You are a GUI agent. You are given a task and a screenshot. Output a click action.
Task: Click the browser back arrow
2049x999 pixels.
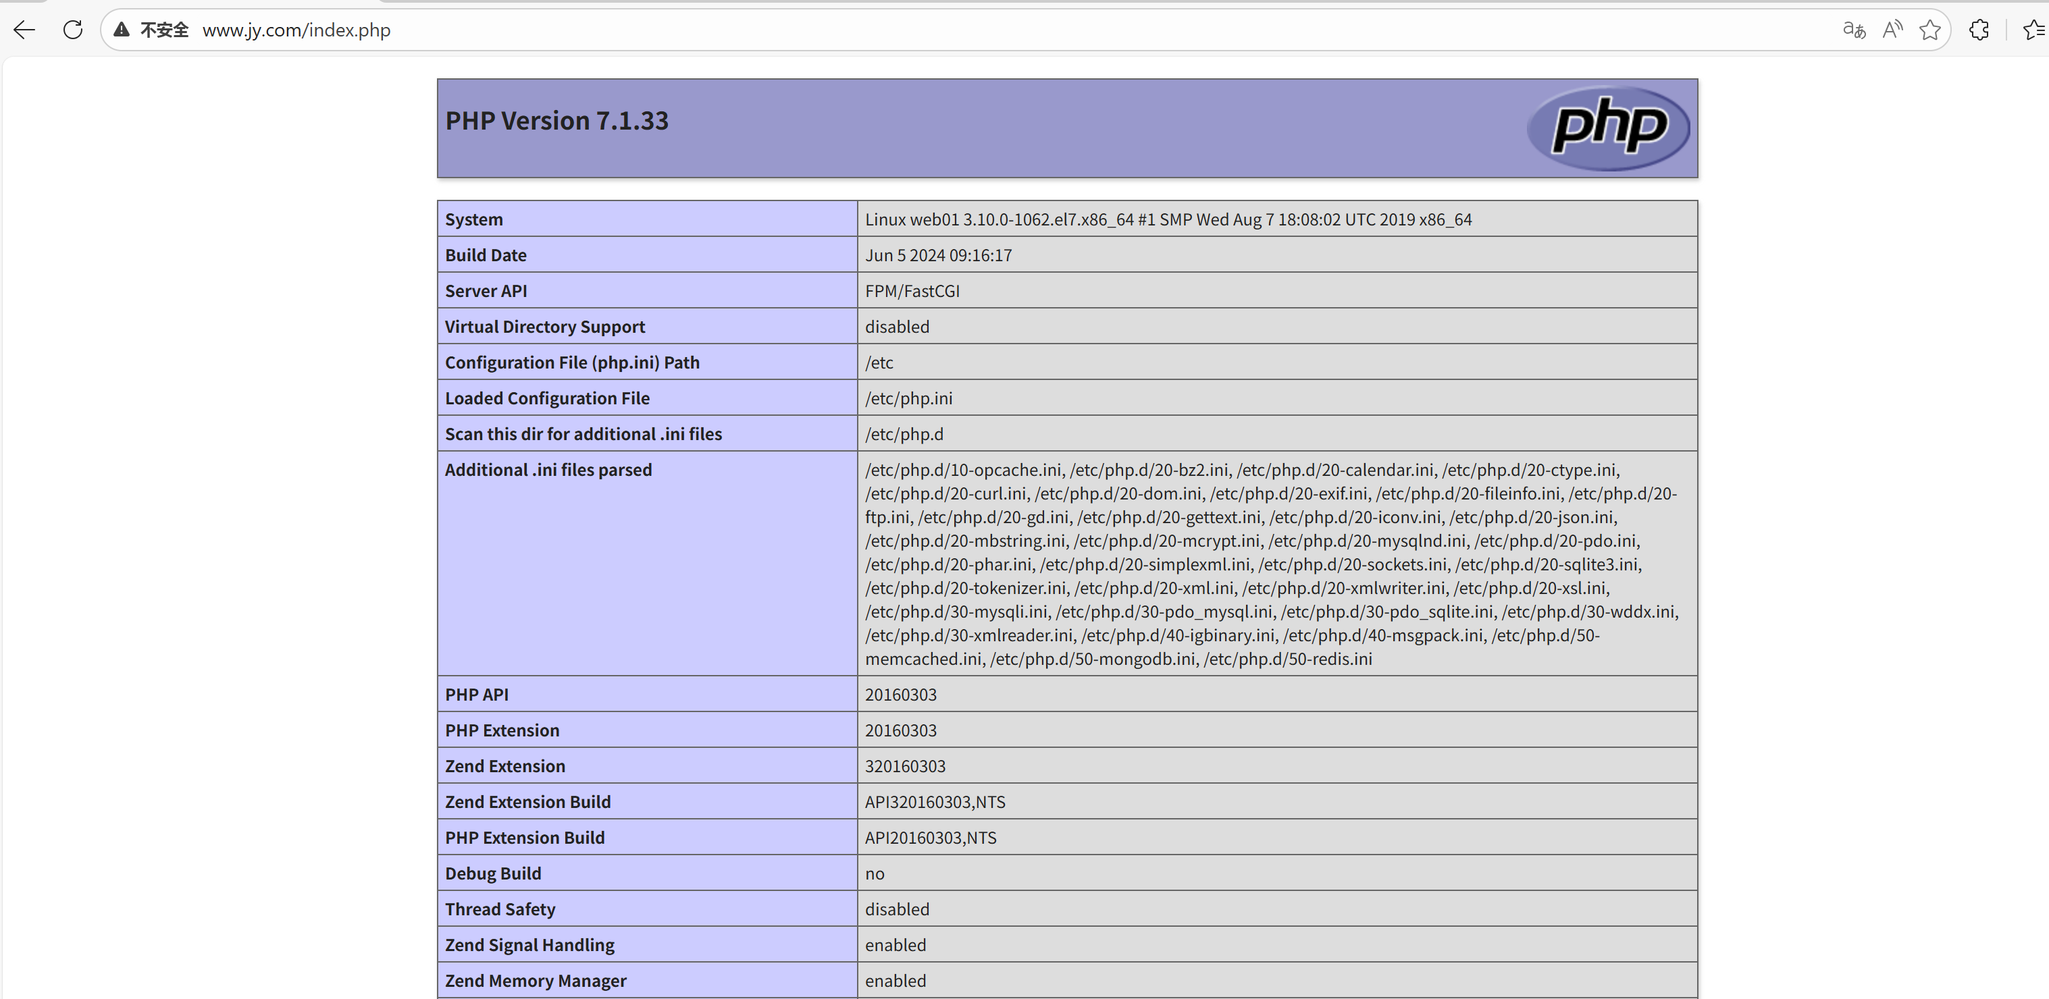(25, 30)
